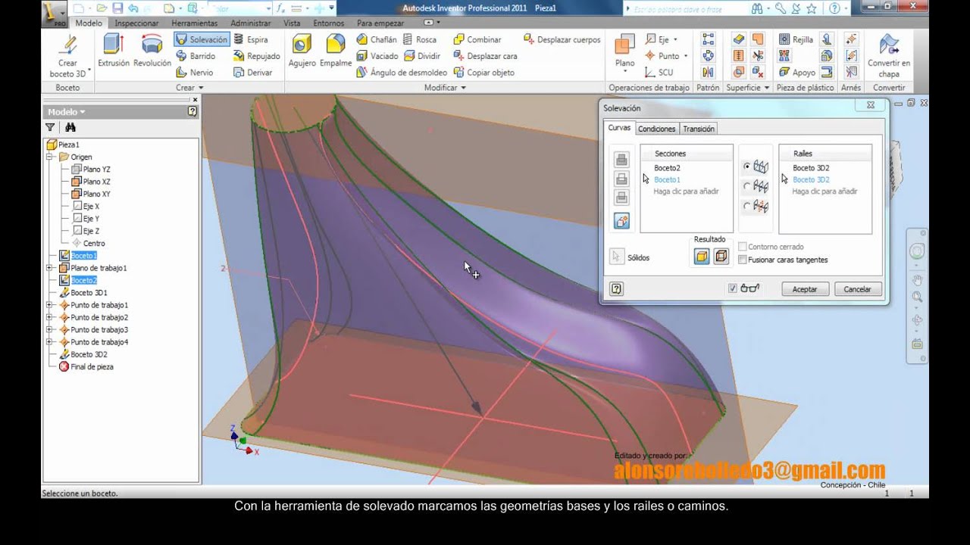
Task: Select the Rejilla grill tool
Action: (795, 39)
